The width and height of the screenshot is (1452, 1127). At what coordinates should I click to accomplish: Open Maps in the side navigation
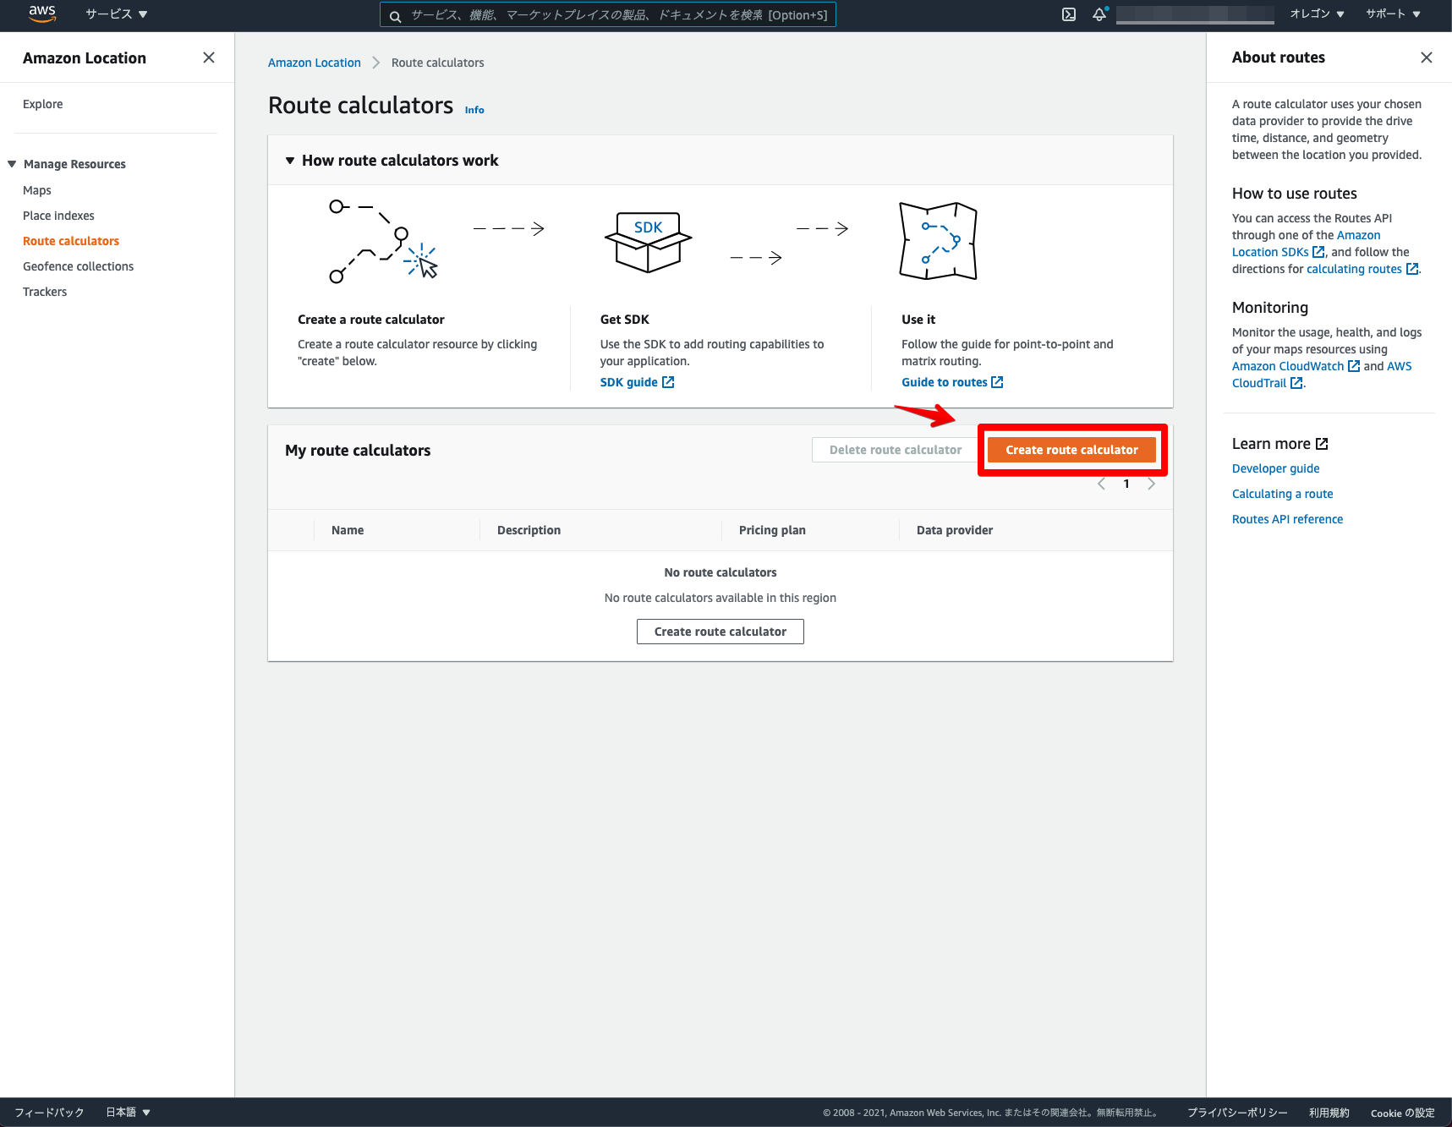tap(37, 190)
